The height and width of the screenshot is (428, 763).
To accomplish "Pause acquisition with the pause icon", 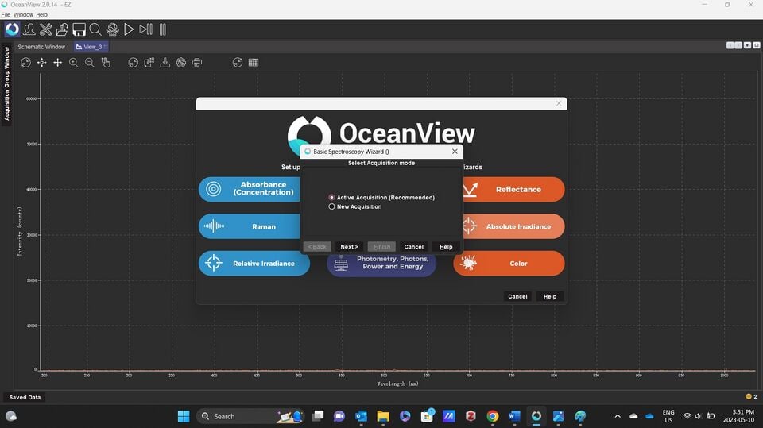I will coord(162,29).
